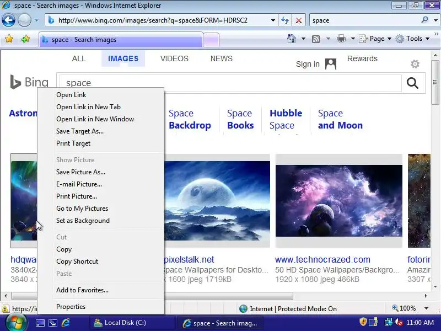Launch Internet Explorer from quick launch

tap(66, 323)
